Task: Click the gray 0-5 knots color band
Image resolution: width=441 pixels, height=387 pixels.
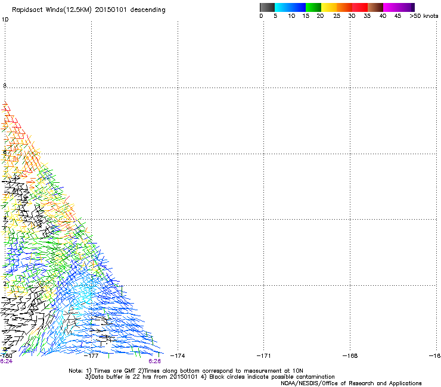Action: [267, 7]
